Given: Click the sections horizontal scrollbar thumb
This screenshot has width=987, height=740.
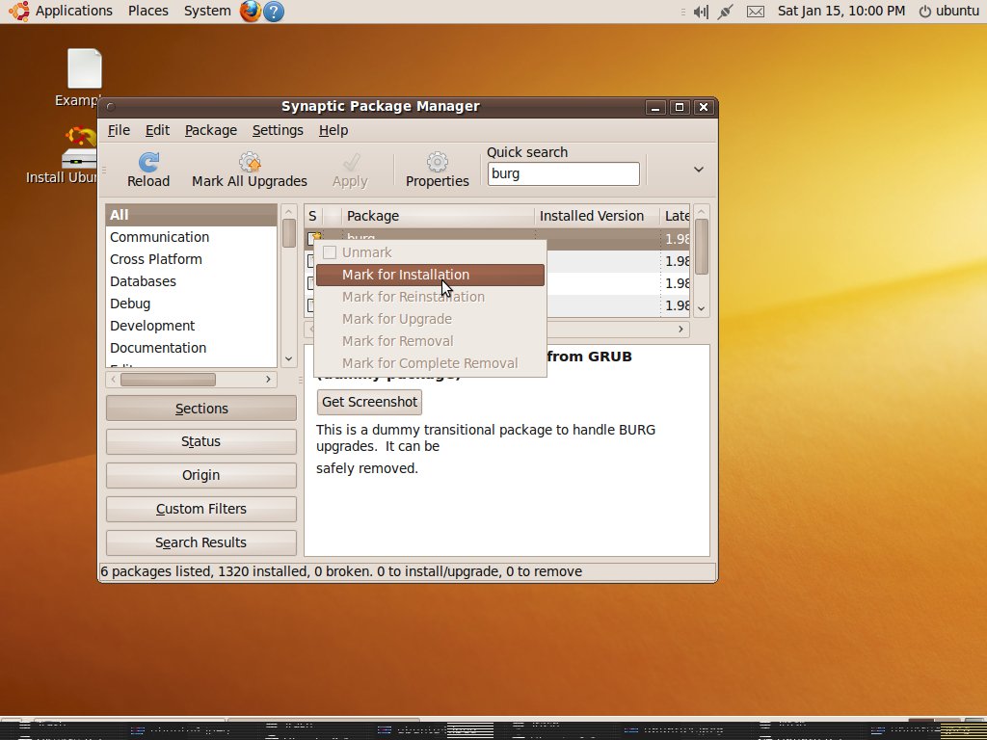Looking at the screenshot, I should [x=168, y=380].
